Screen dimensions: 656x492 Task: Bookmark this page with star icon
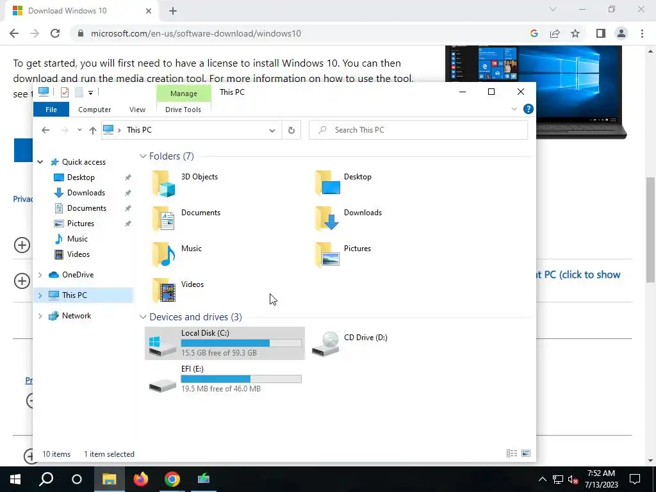(575, 33)
